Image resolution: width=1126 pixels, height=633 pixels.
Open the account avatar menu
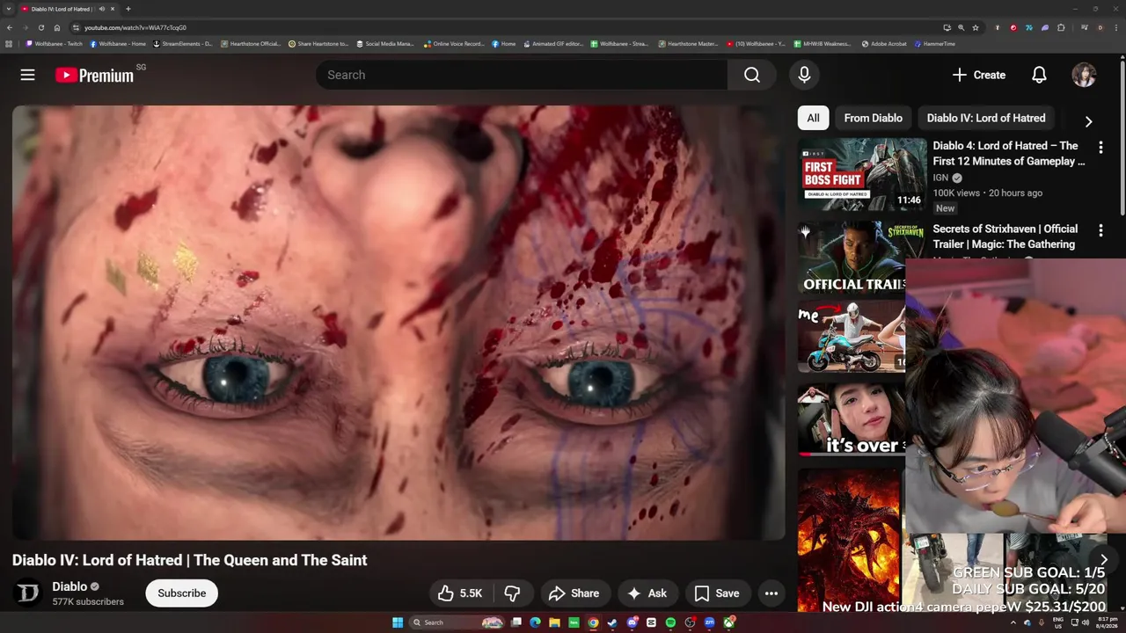point(1084,75)
